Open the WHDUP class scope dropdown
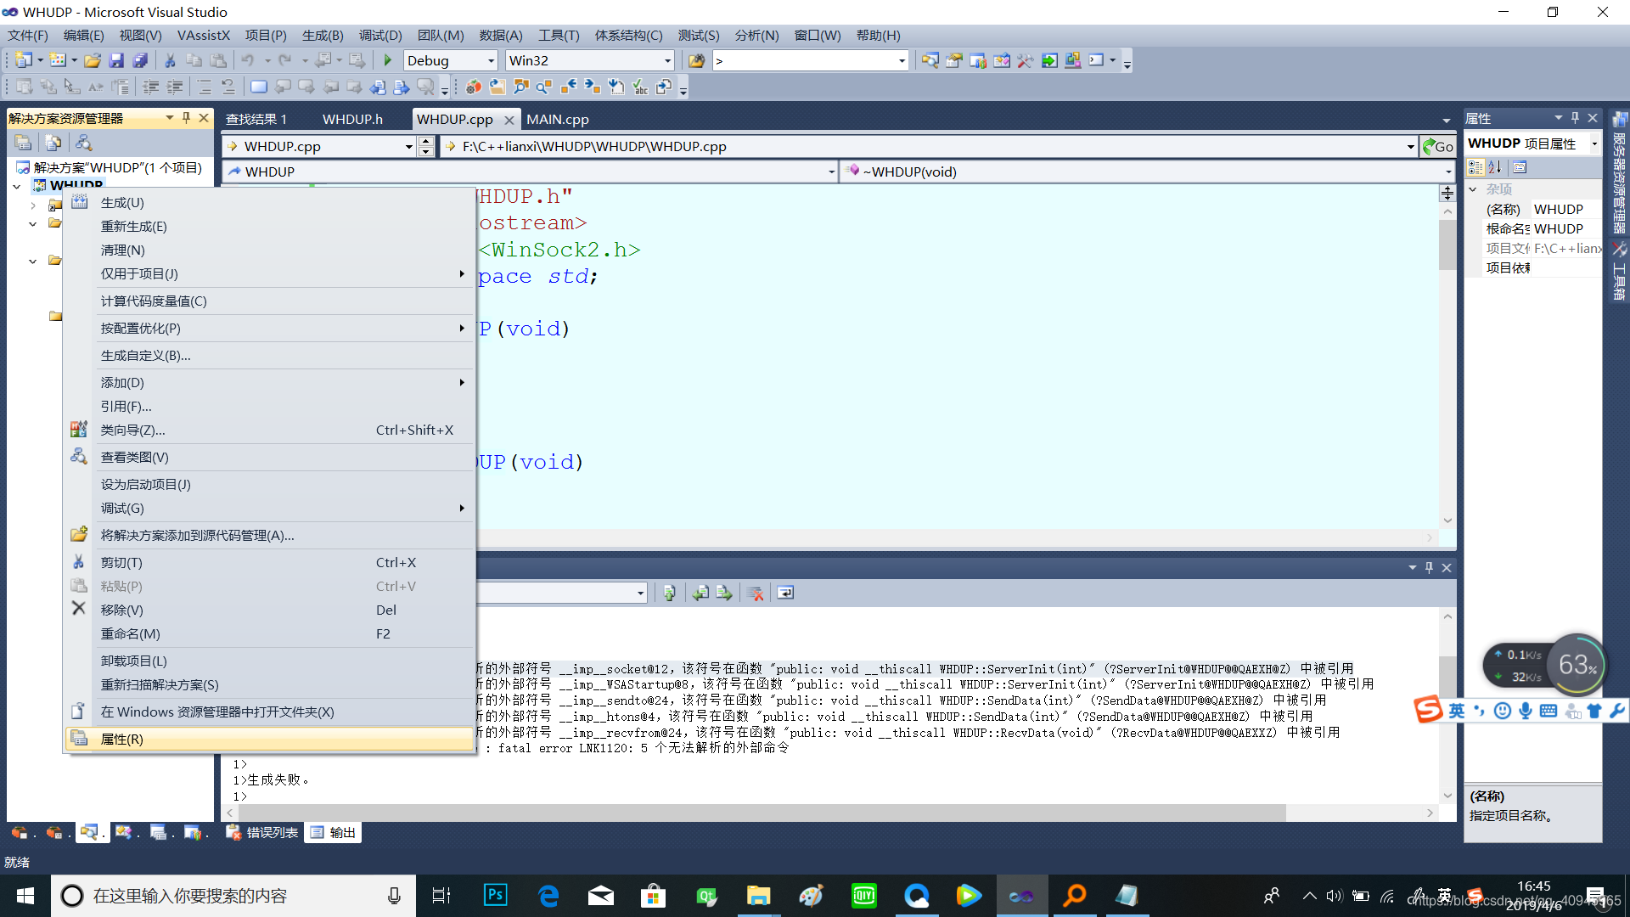The image size is (1630, 917). 831,172
